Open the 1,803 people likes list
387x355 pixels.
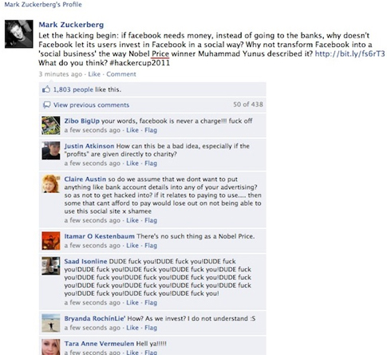[x=73, y=89]
